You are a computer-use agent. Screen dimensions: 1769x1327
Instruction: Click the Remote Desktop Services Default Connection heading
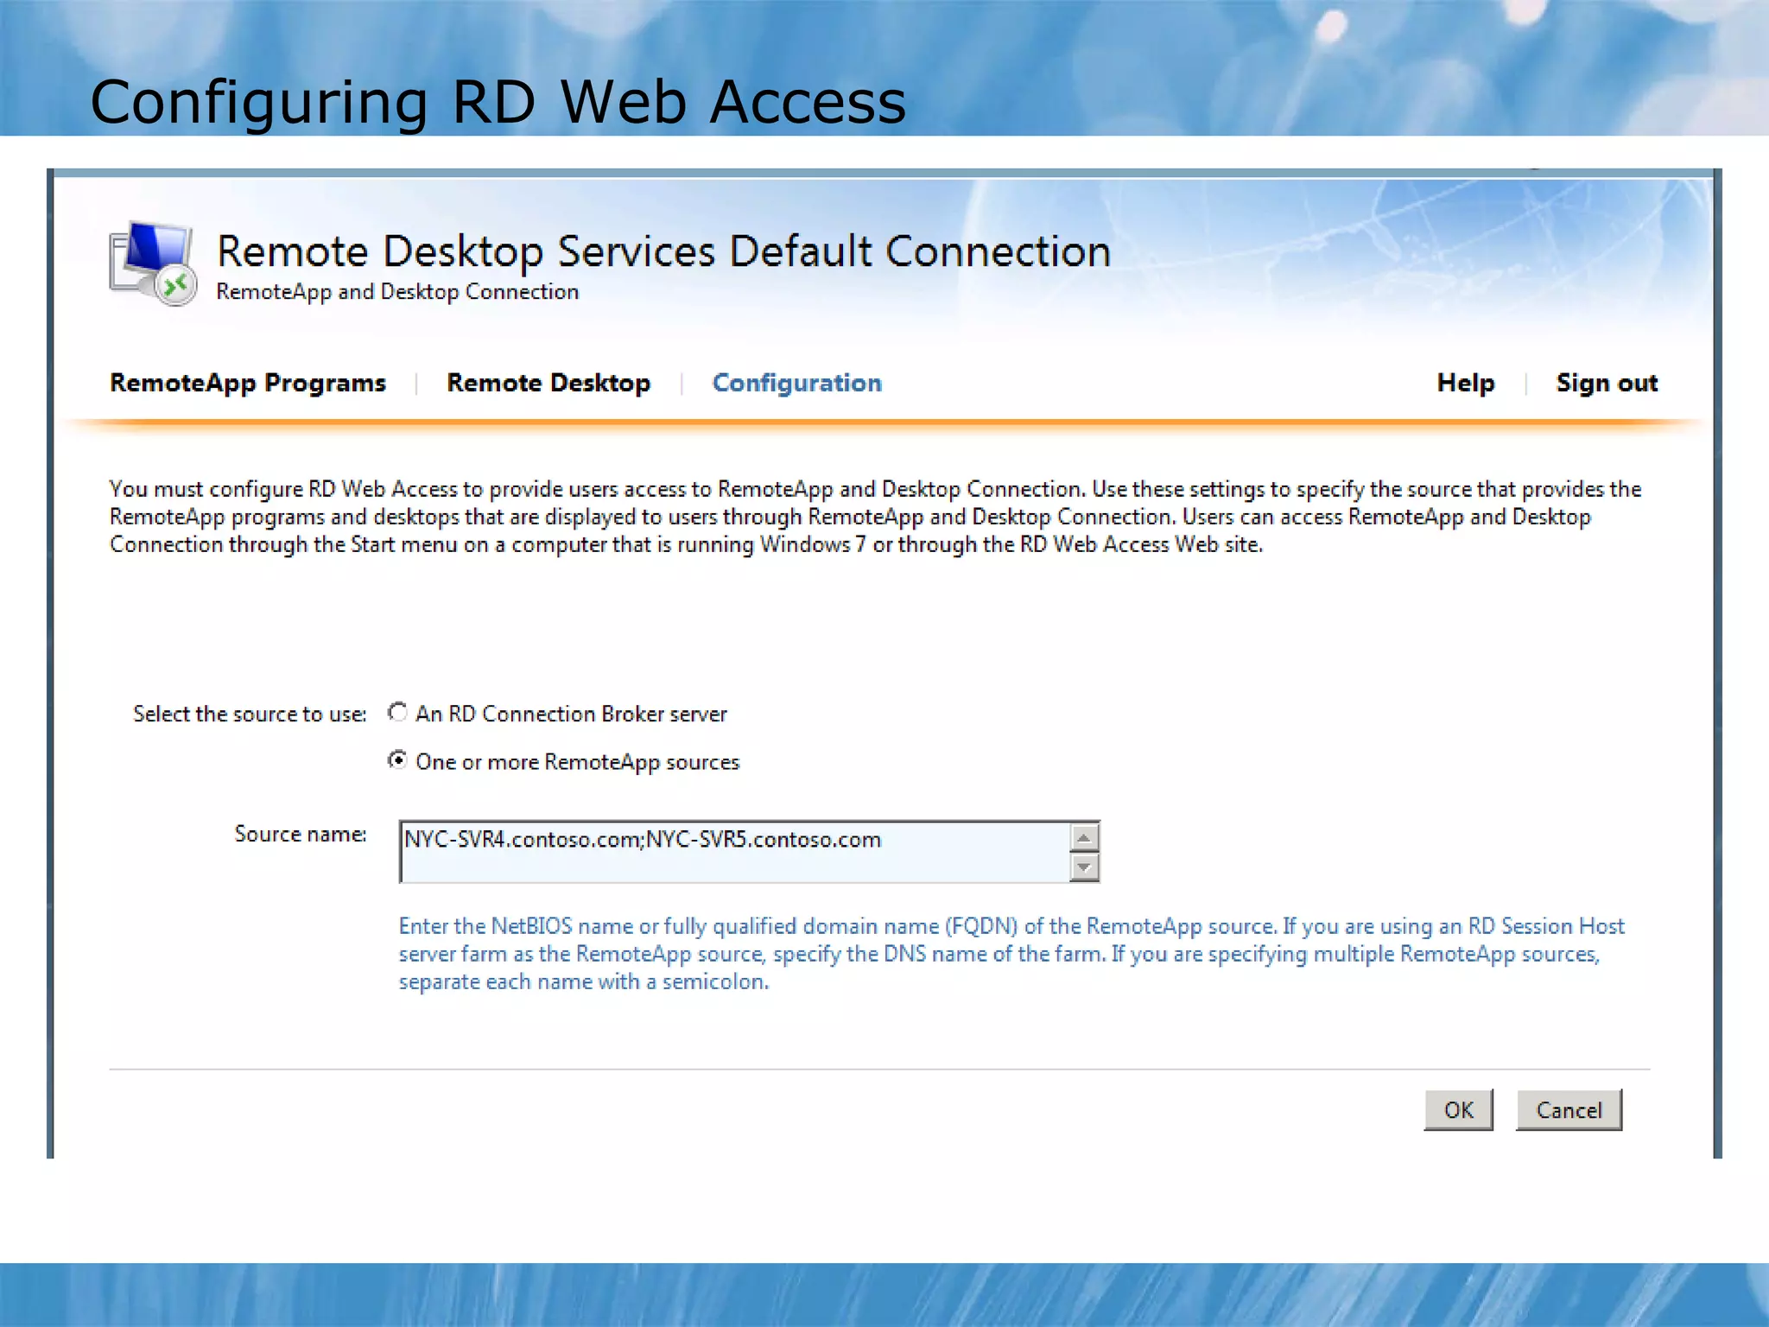pos(663,251)
